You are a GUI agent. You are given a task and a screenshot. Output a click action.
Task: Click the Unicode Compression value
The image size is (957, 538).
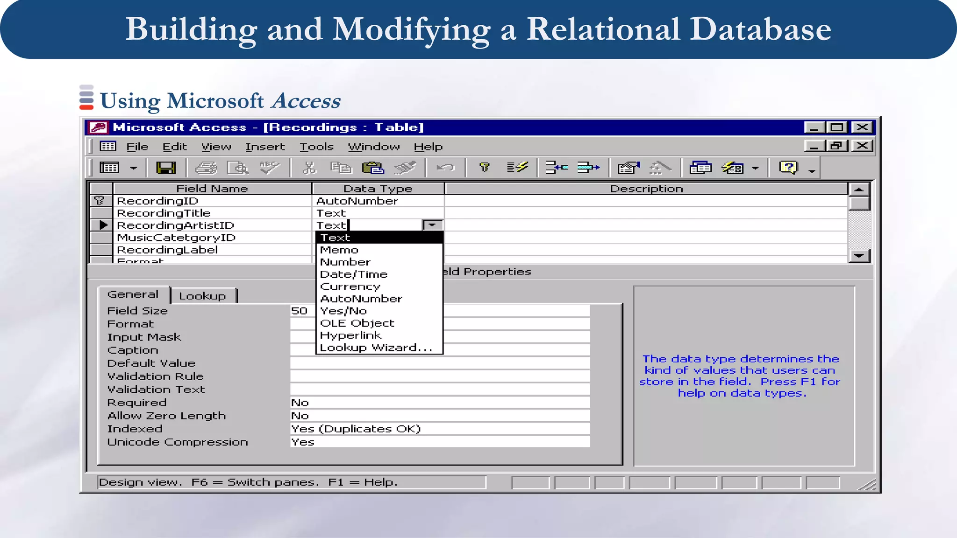(440, 442)
